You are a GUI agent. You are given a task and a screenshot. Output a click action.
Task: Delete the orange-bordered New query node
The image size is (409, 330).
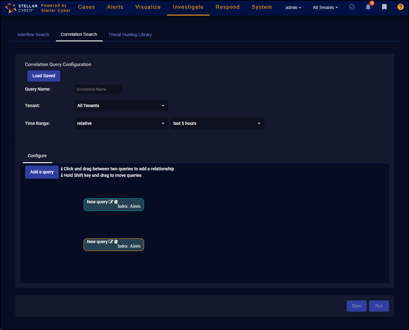(116, 242)
